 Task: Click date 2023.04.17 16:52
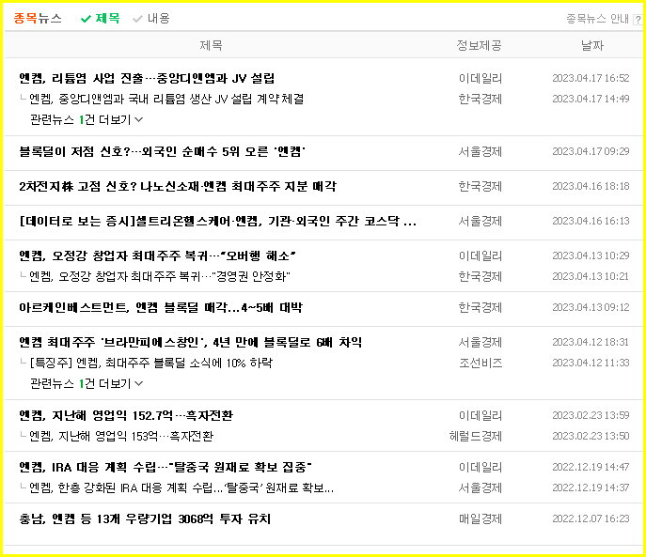pos(591,78)
